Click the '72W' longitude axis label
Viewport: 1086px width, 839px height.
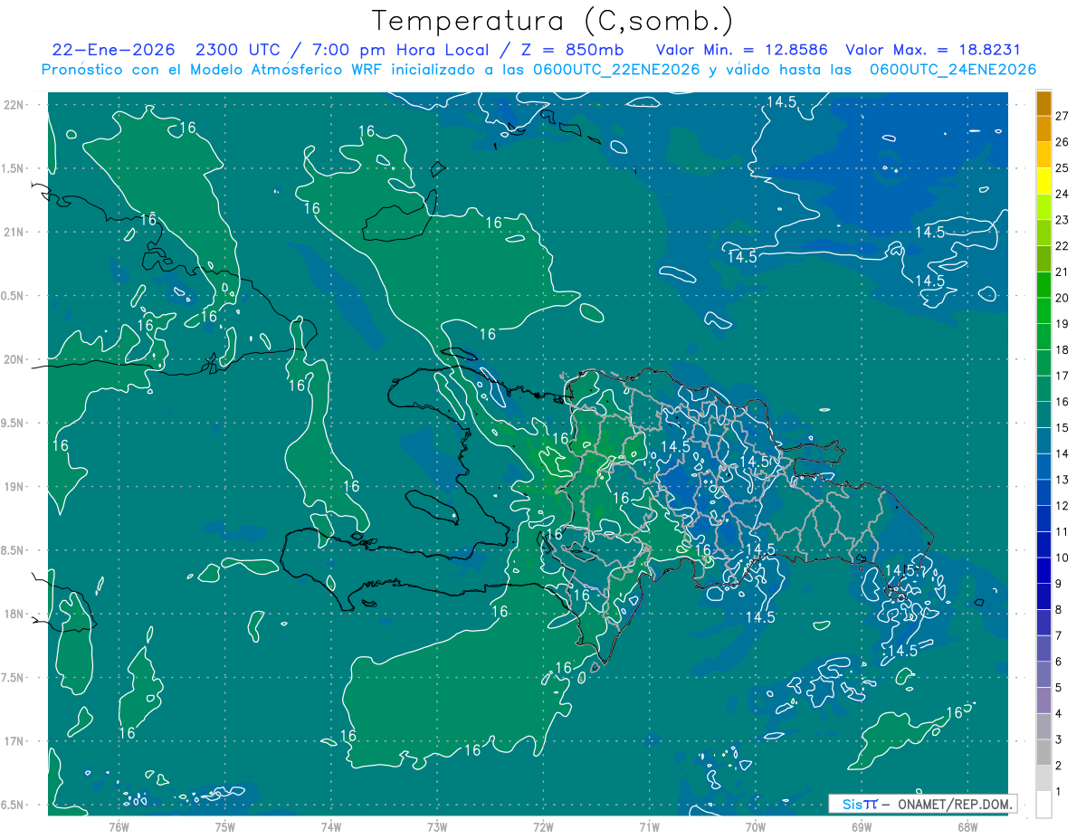click(543, 827)
